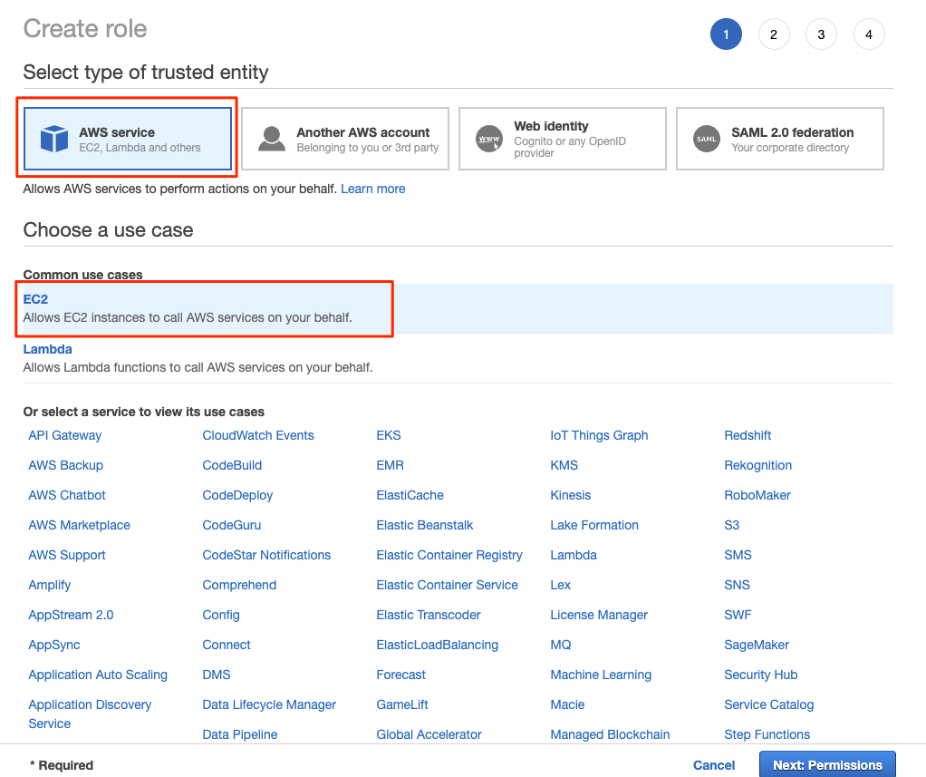The height and width of the screenshot is (777, 926).
Task: Select Elastic Container Service from the list
Action: click(447, 585)
